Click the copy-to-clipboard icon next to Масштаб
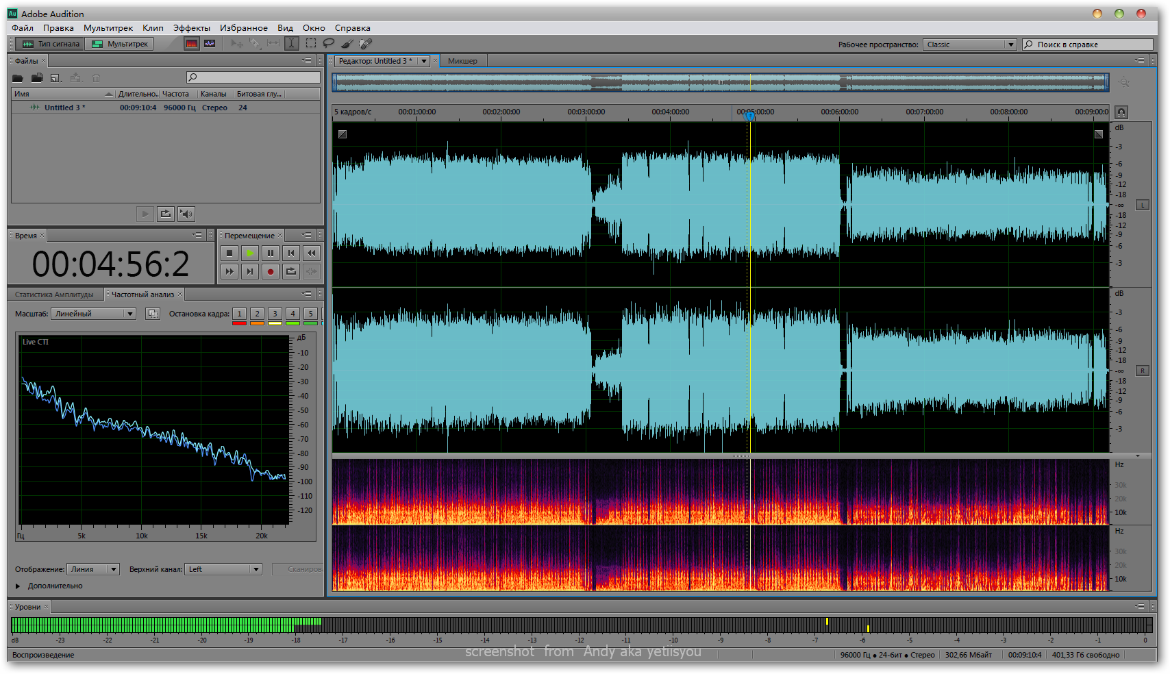 [x=153, y=314]
